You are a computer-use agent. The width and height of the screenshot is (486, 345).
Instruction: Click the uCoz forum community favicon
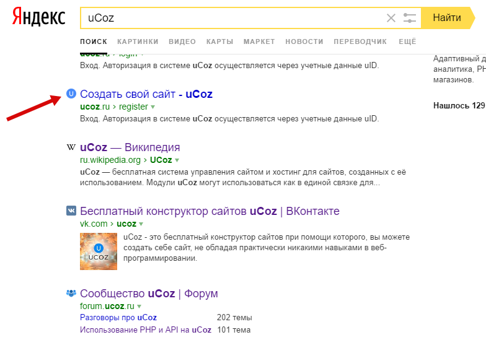[x=71, y=294]
